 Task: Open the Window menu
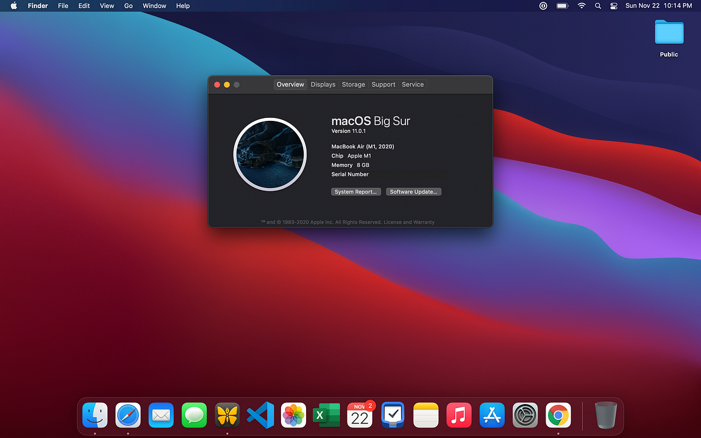click(x=155, y=6)
